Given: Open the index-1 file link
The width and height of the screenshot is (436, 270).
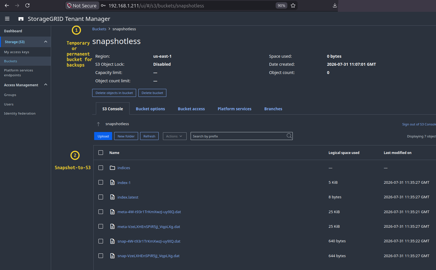Looking at the screenshot, I should 124,183.
